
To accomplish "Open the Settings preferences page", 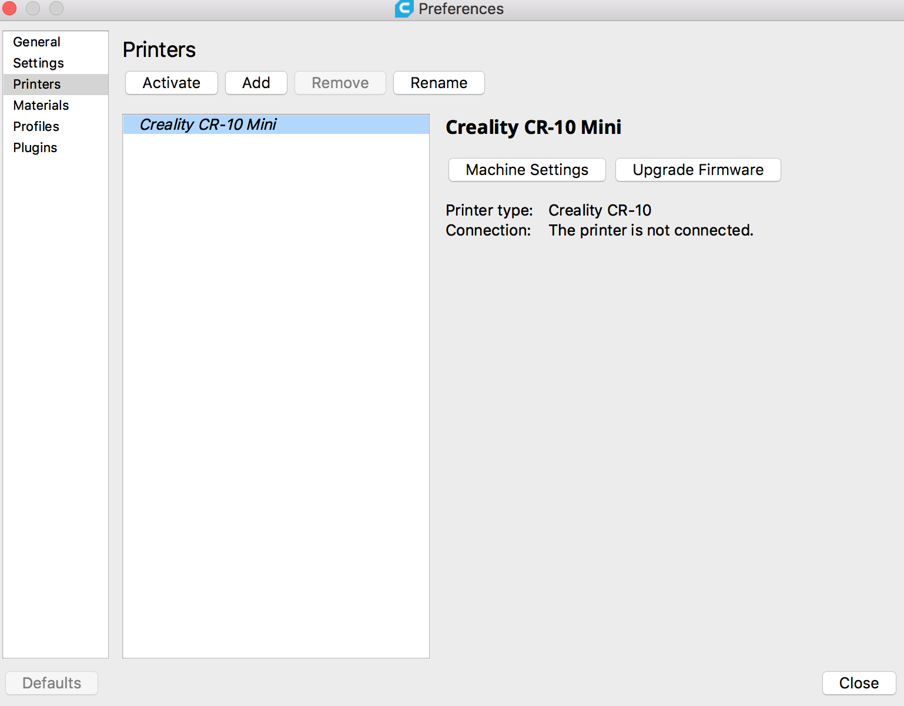I will [56, 63].
